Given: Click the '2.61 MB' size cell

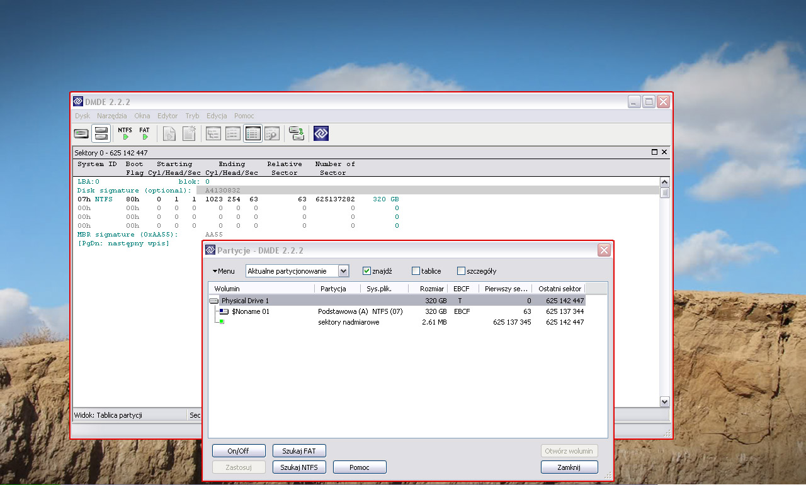Looking at the screenshot, I should pos(434,322).
